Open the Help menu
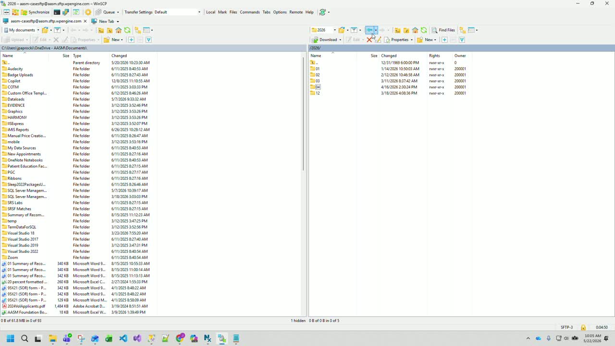This screenshot has height=346, width=615. tap(309, 12)
